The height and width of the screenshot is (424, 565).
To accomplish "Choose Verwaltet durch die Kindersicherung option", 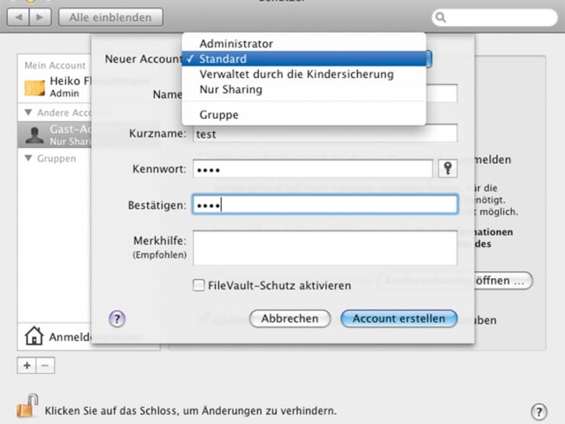I will tap(304, 74).
